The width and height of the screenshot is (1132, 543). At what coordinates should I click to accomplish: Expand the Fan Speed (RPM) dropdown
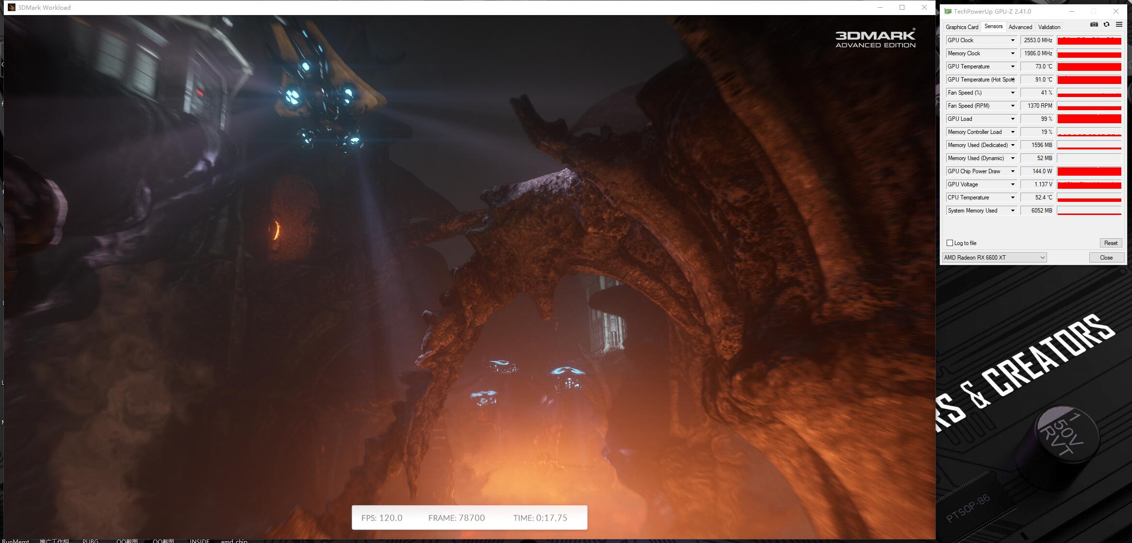coord(1013,106)
